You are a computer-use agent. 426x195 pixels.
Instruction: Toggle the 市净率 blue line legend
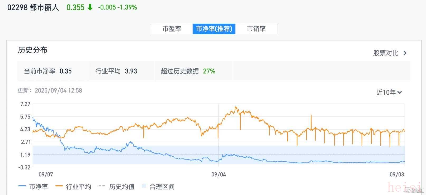34,187
